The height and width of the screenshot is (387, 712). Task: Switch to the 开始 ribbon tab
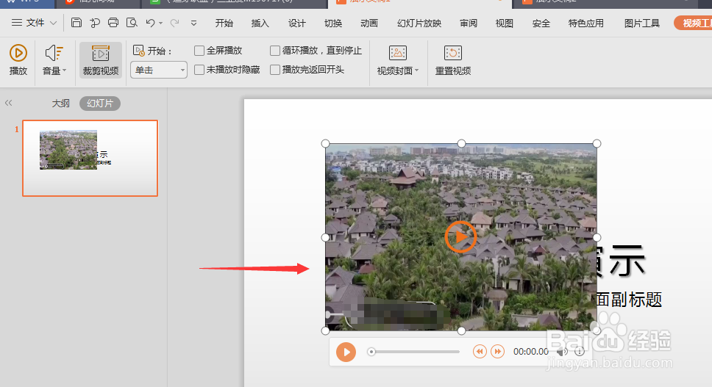click(224, 23)
